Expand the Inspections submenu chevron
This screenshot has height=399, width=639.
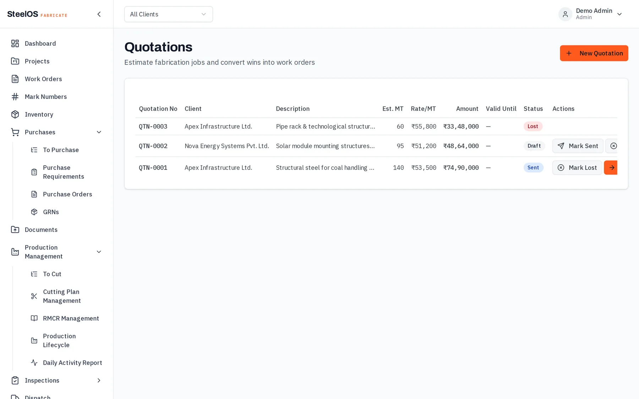pos(99,380)
